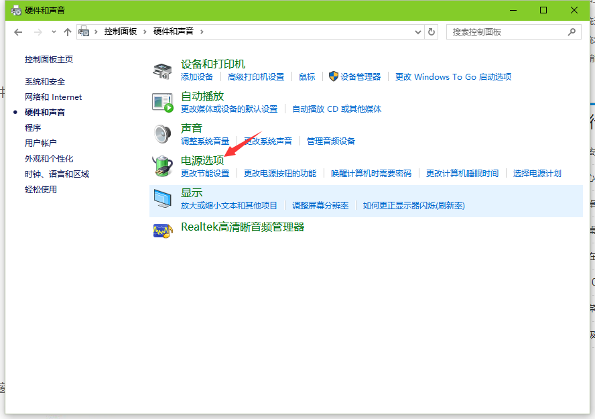Open 外观和个性化 category in sidebar

(49, 159)
